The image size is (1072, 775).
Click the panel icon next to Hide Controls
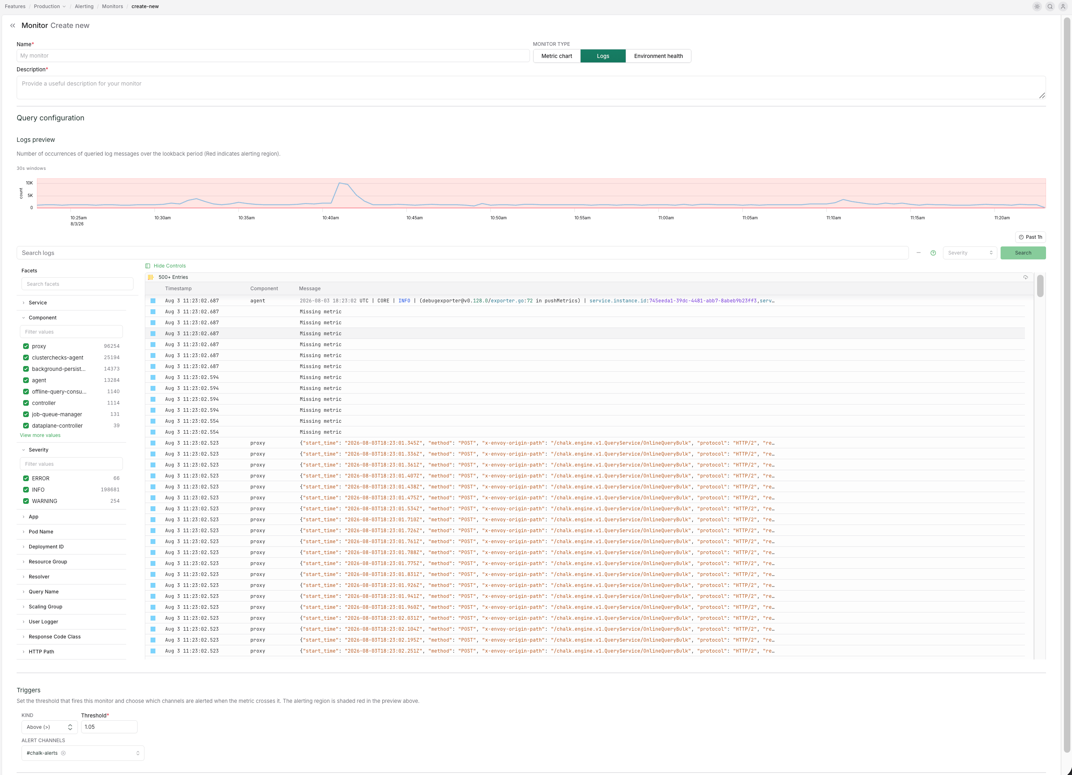point(148,266)
